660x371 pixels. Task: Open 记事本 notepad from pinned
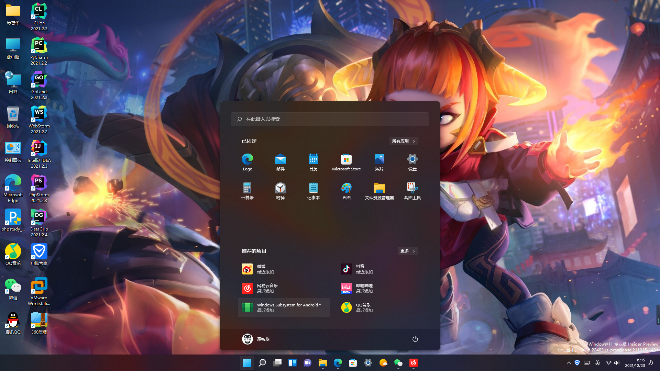(x=313, y=191)
